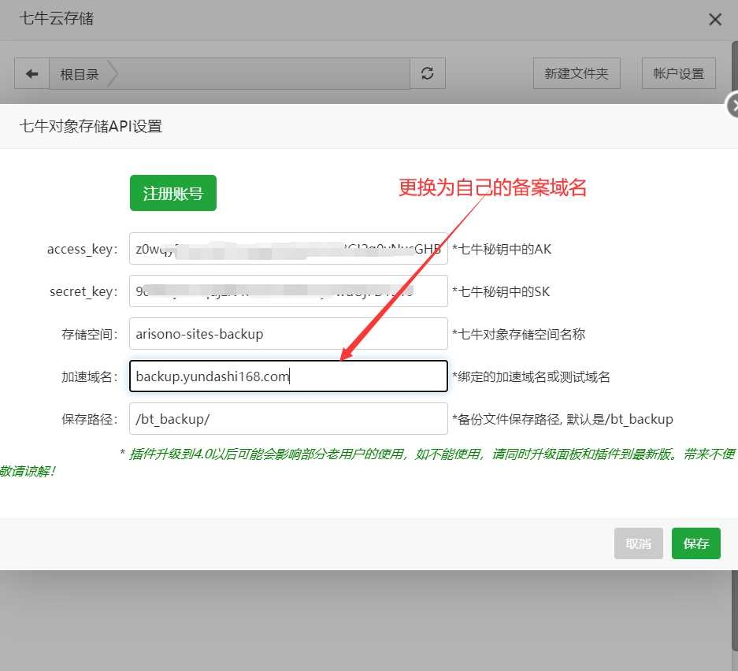Refresh the directory listing
Viewport: 738px width, 671px height.
428,73
